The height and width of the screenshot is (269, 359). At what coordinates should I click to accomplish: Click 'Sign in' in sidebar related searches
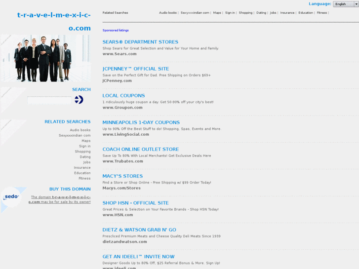click(85, 146)
